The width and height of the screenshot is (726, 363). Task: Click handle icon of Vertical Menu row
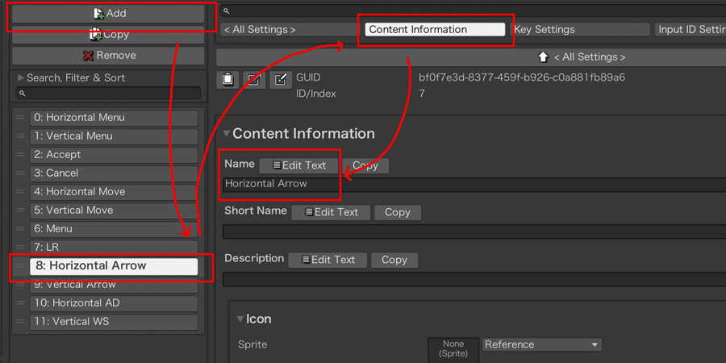[x=20, y=136]
